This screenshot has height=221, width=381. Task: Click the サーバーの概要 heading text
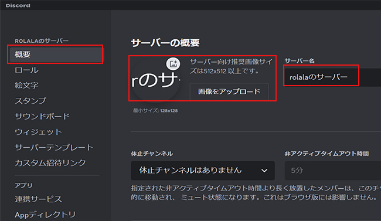(165, 43)
